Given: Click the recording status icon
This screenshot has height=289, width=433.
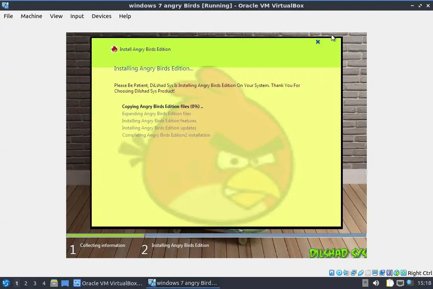Looking at the screenshot, I should 382,273.
